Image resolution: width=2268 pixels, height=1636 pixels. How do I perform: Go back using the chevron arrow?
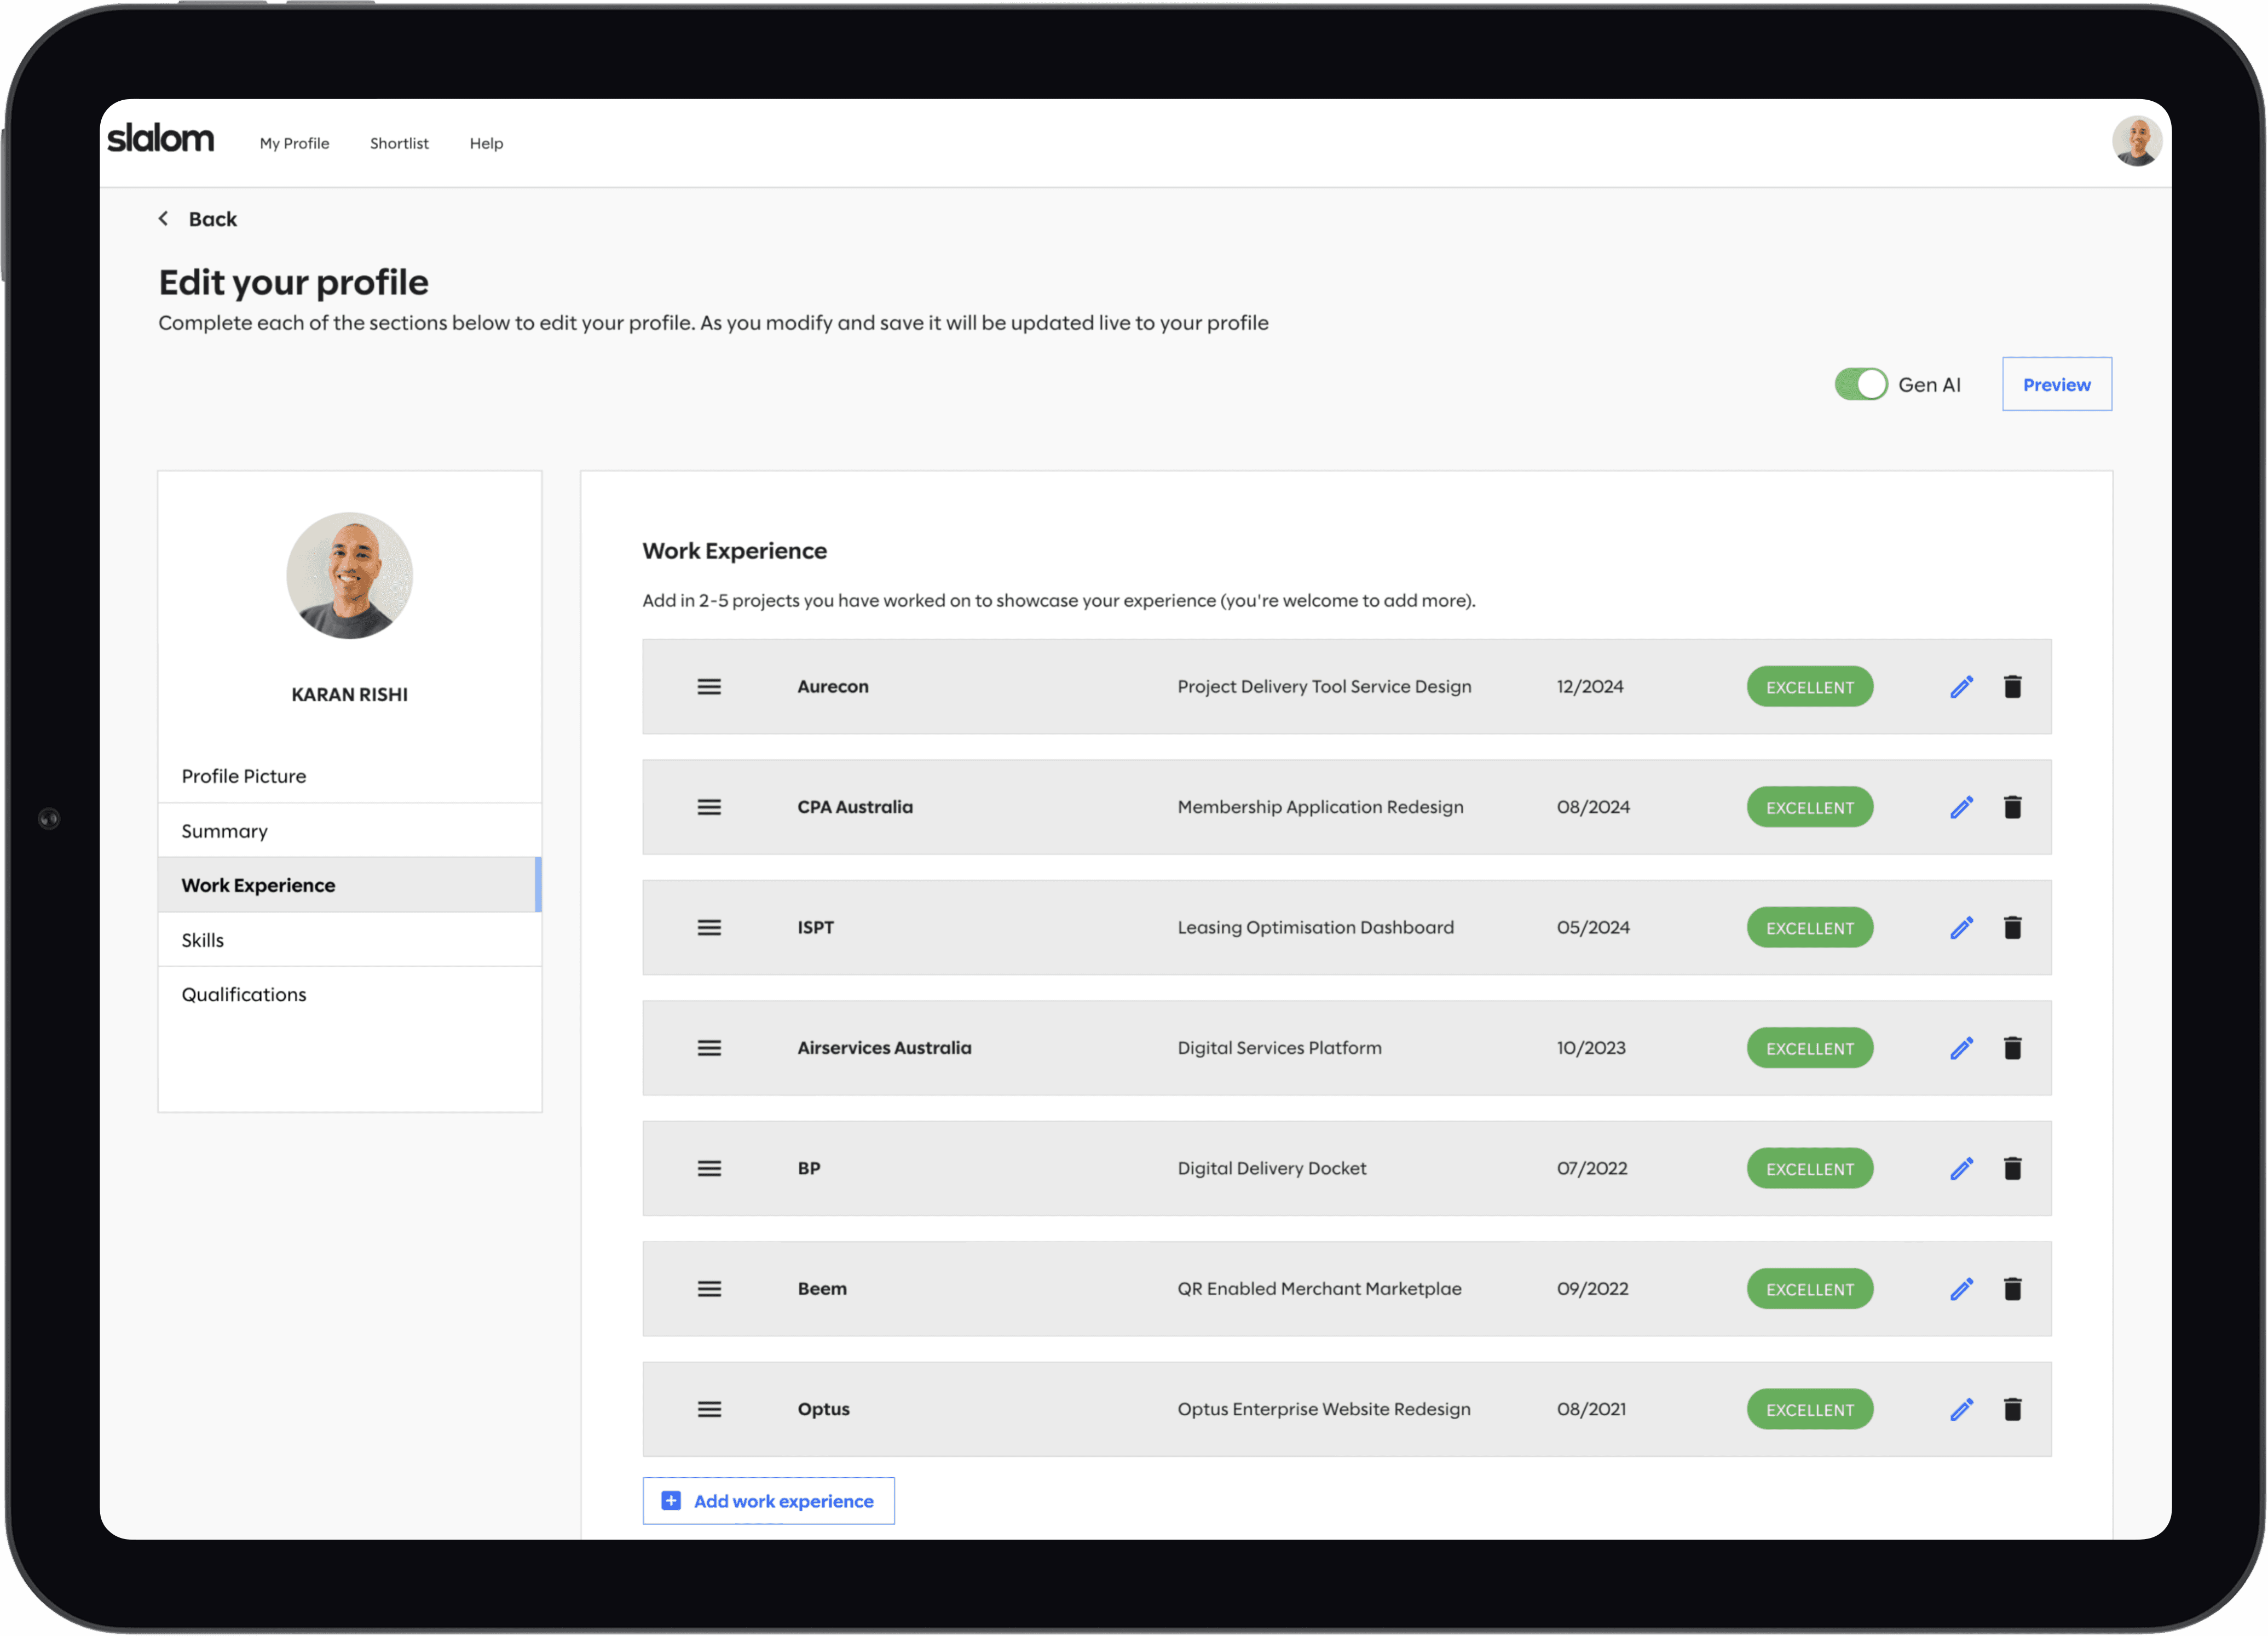click(x=164, y=218)
